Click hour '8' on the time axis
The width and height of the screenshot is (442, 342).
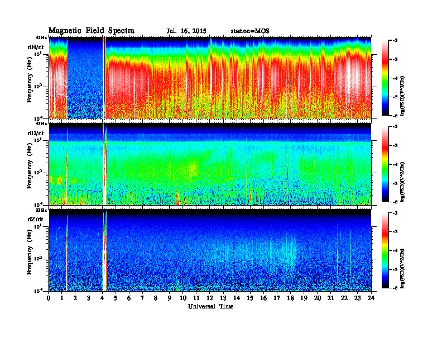[156, 298]
